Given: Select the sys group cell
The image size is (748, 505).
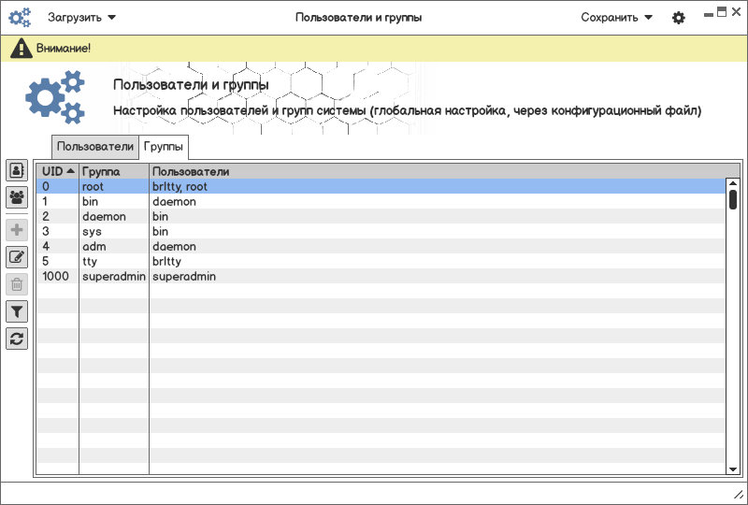Looking at the screenshot, I should (x=114, y=232).
